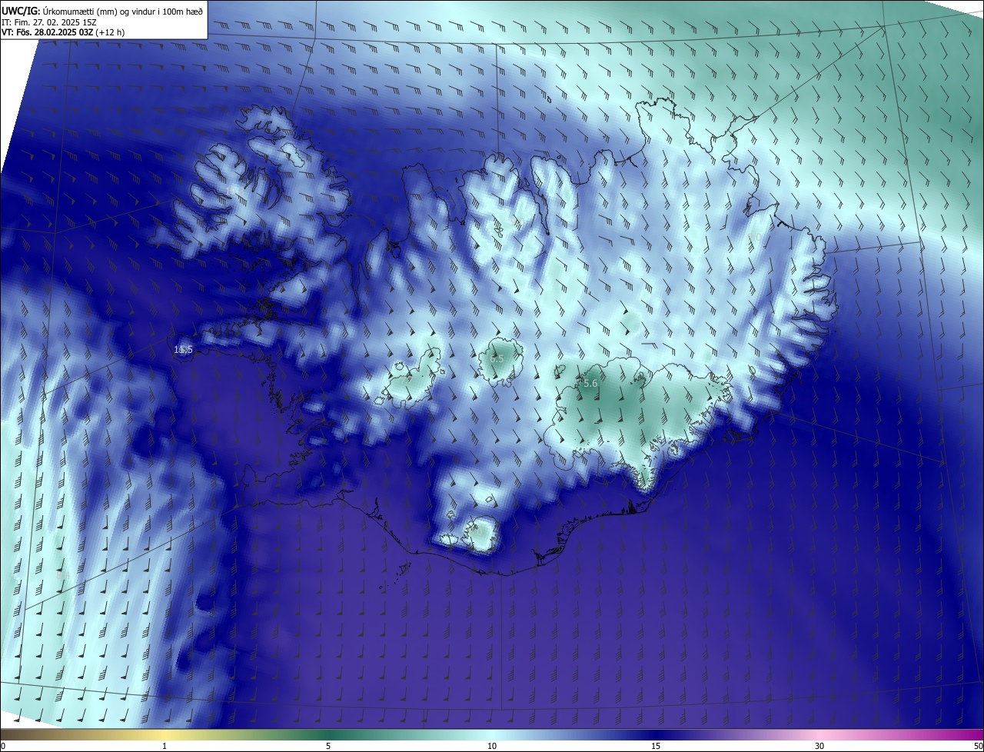This screenshot has height=752, width=984.
Task: Click the 6.5 value label on the glacier
Action: 497,358
